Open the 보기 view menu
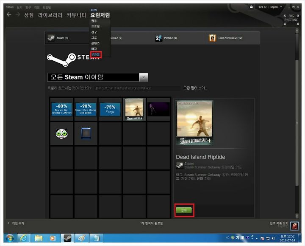Screen dimensions: 305x246 point(19,7)
